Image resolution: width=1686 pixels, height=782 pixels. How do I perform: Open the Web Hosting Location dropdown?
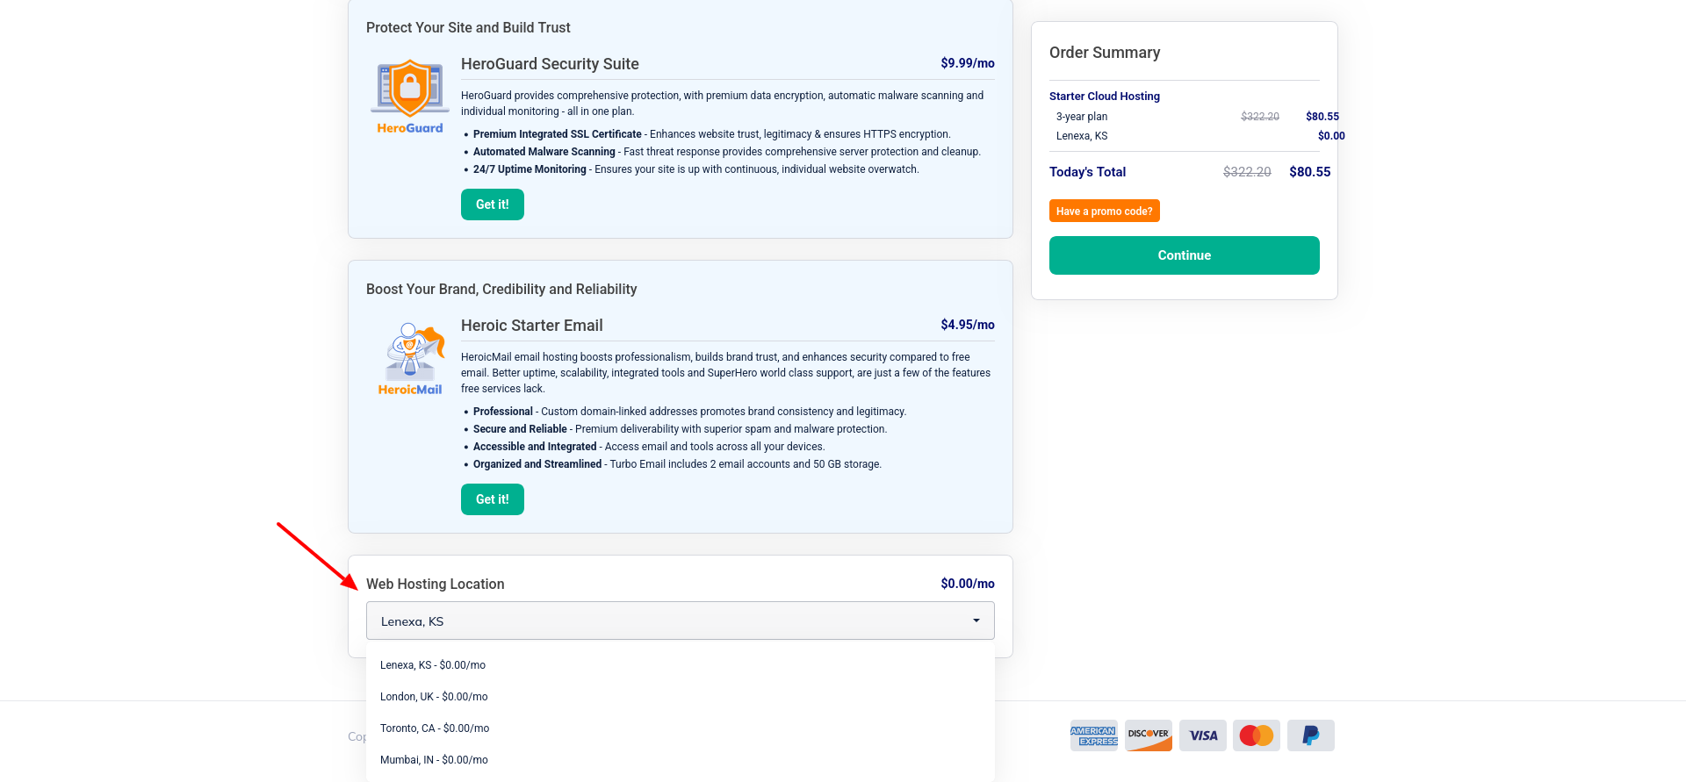(x=681, y=621)
